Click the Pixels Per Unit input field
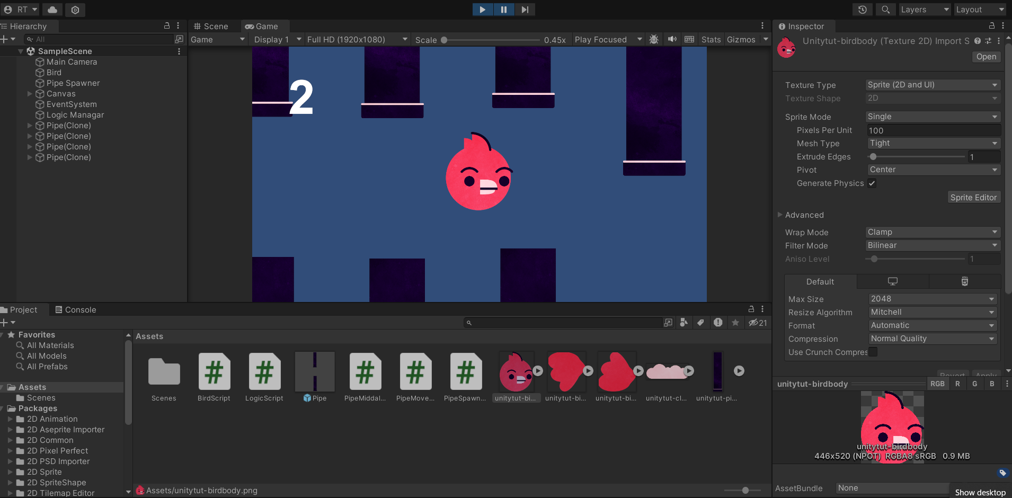The image size is (1012, 498). tap(934, 130)
